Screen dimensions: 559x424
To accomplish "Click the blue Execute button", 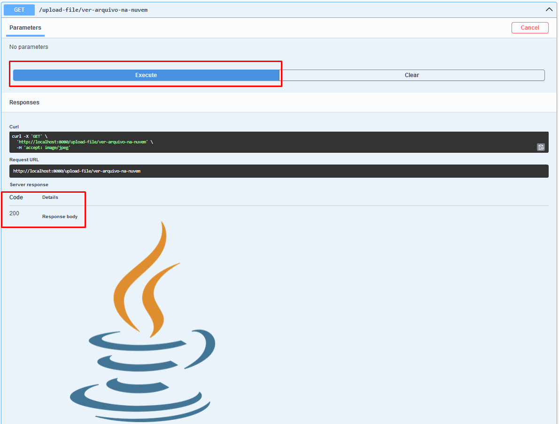I will 146,75.
